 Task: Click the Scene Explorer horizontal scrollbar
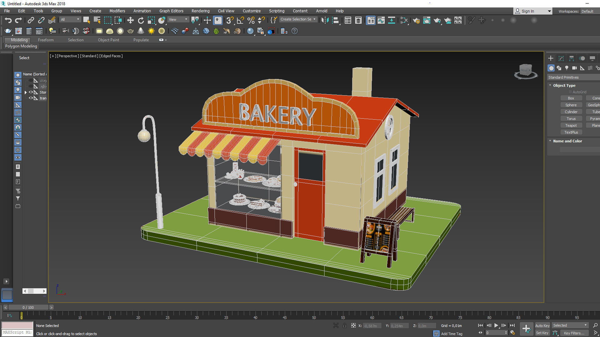[34, 291]
